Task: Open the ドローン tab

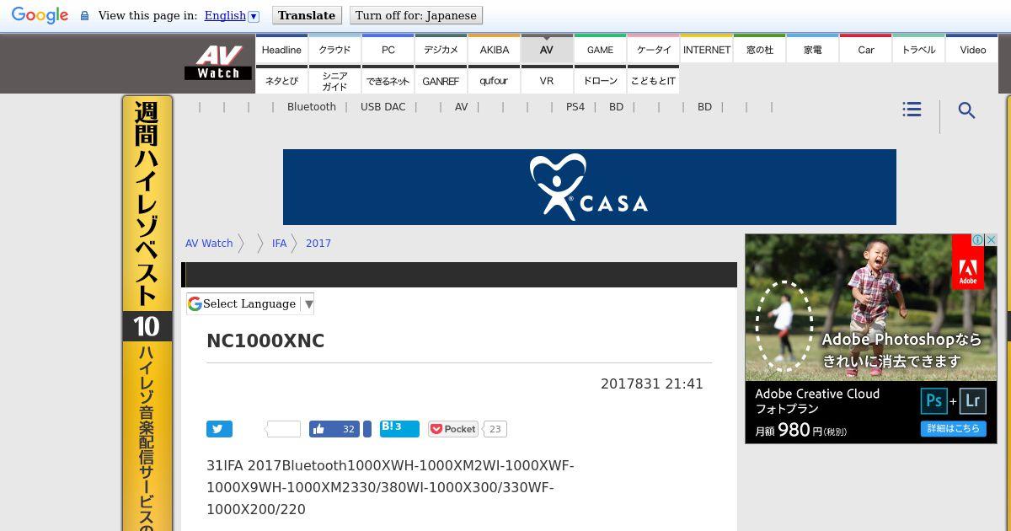Action: (x=600, y=81)
